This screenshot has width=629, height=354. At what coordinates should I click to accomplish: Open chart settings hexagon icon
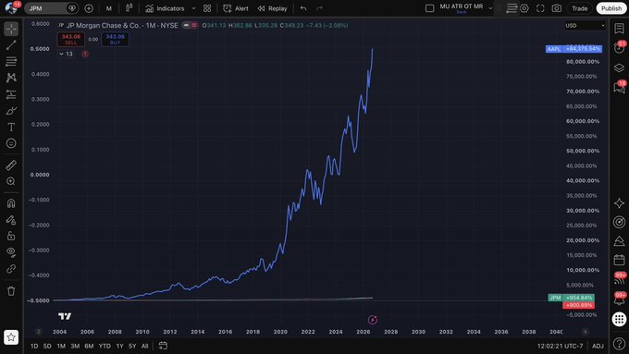(x=524, y=8)
